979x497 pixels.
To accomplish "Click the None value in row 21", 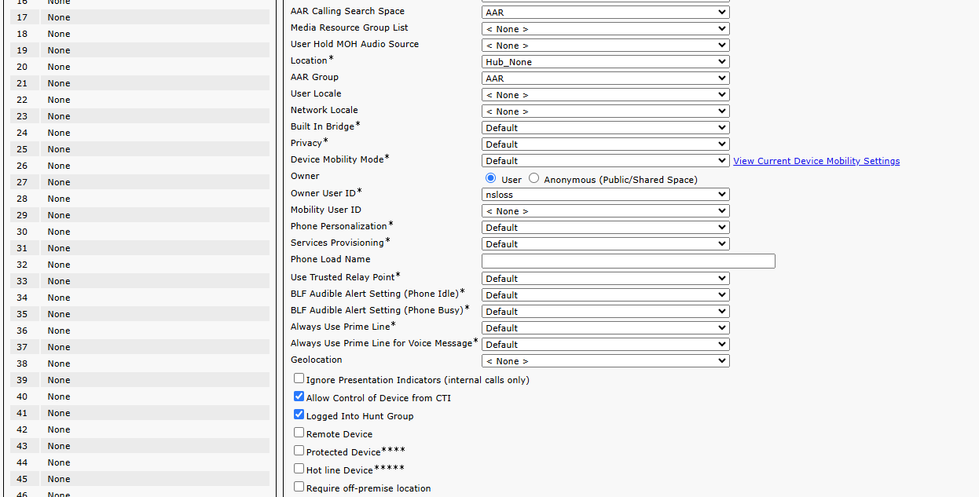I will (x=59, y=83).
